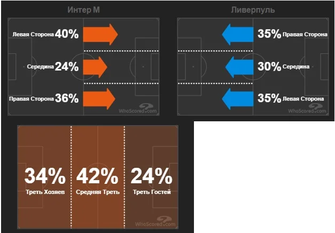The image size is (335, 233).
Task: Select the blue arrow for Середина 30%
Action: pyautogui.click(x=239, y=67)
